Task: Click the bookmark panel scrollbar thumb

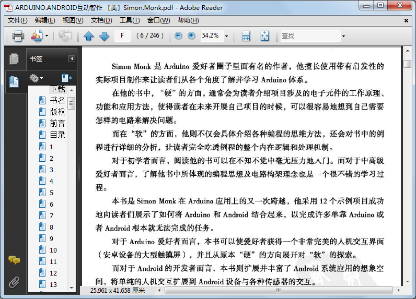Action: click(72, 103)
